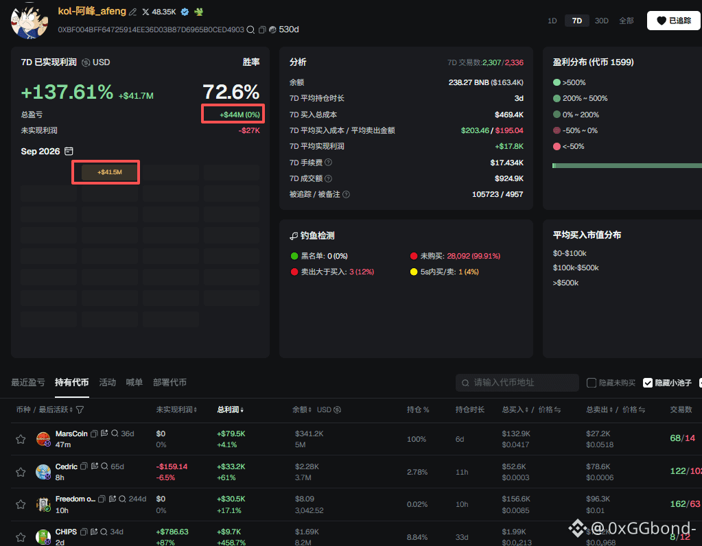Open the X profile icon beside 48.35K

click(145, 12)
